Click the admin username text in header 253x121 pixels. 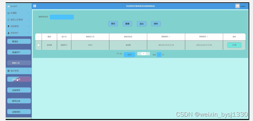(x=243, y=6)
